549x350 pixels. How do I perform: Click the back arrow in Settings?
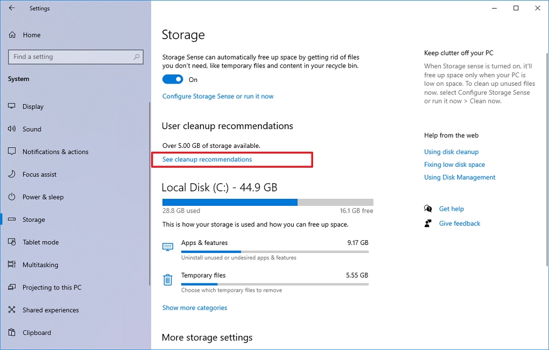point(12,8)
